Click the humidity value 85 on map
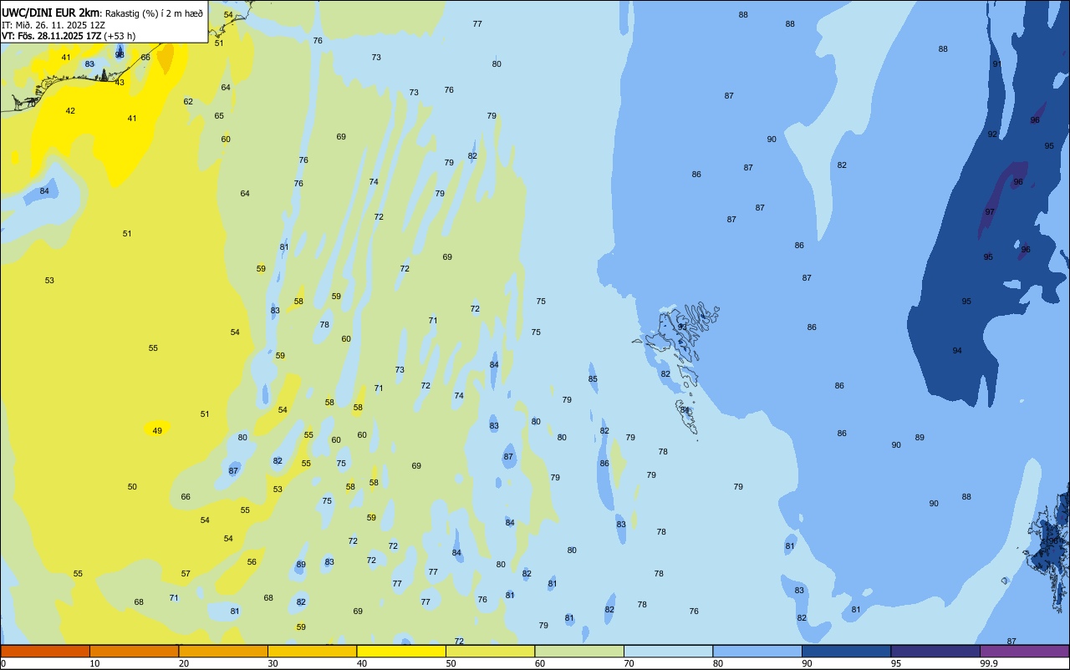Screen dimensions: 1070x670 point(593,379)
